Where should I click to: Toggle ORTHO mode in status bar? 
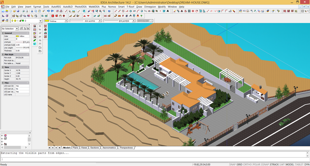click(x=248, y=164)
